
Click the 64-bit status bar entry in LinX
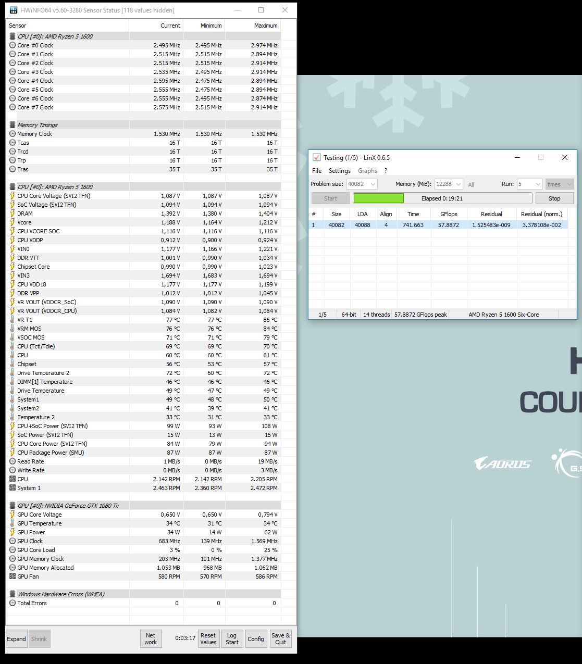349,315
